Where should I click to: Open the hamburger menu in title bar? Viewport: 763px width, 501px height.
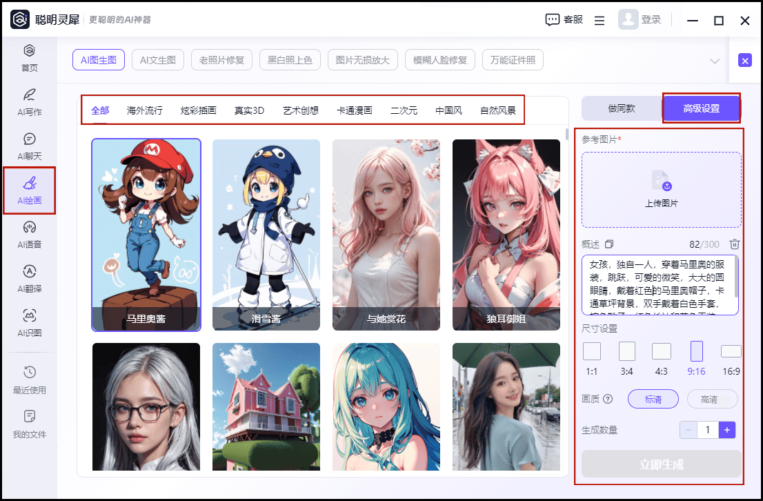tap(599, 21)
